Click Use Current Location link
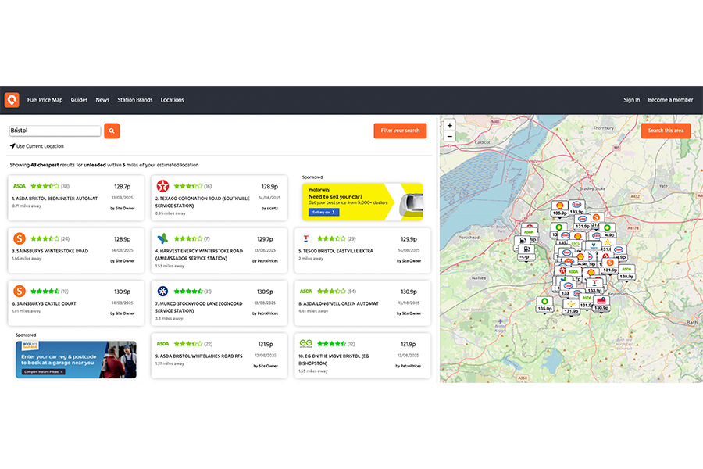The image size is (703, 469). point(40,146)
